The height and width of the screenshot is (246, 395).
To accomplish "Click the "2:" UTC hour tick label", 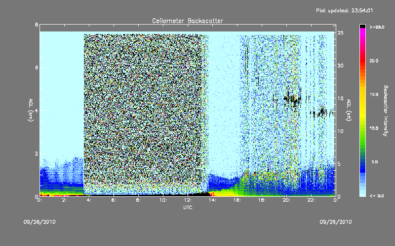I will [x=65, y=200].
